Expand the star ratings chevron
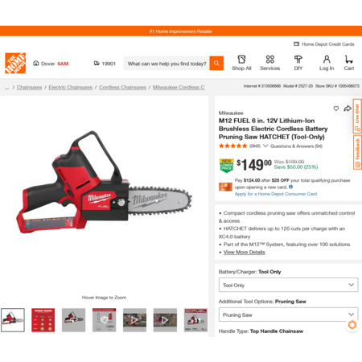This screenshot has width=362, height=362. 265,146
